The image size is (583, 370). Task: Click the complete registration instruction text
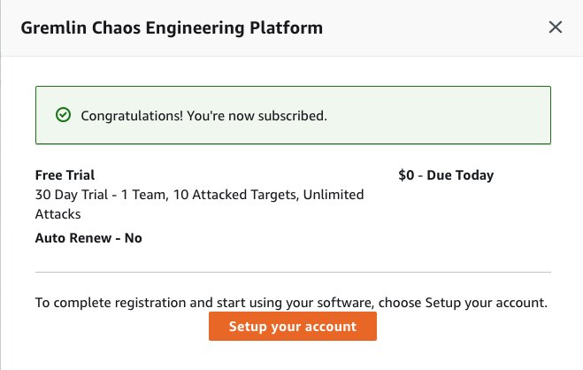pos(291,303)
